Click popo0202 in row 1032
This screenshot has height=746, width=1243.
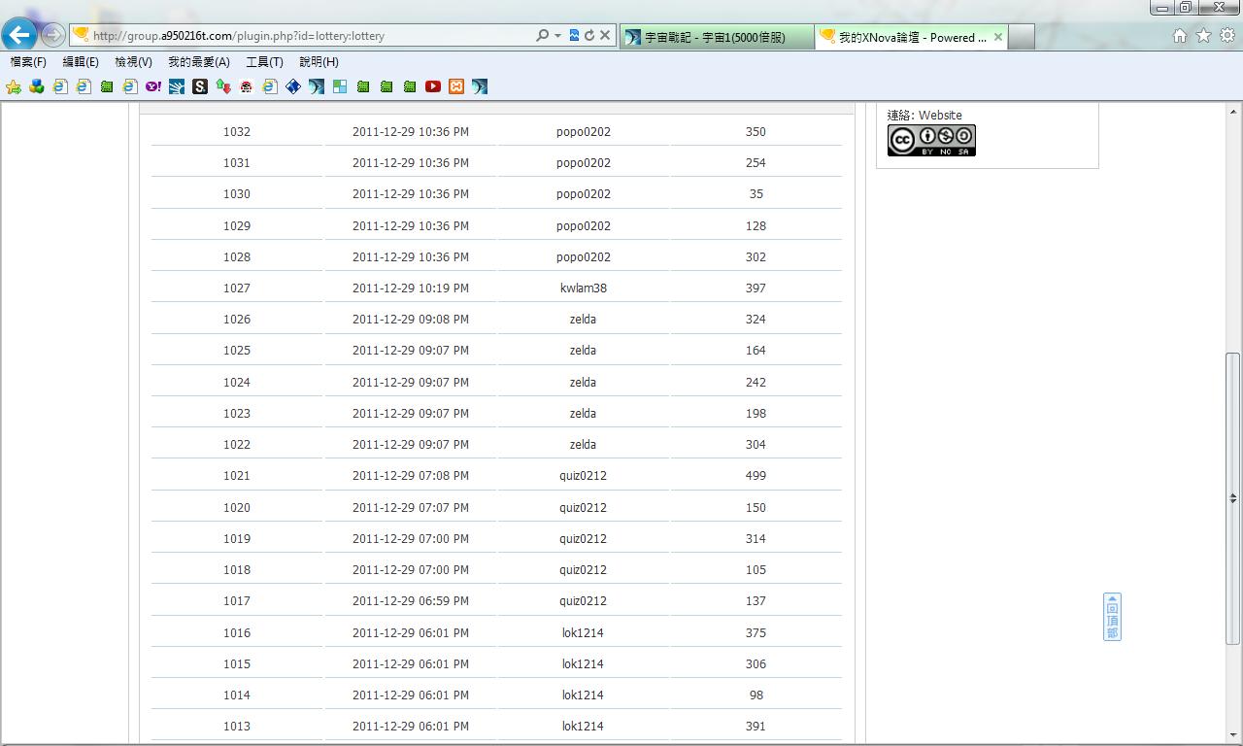(x=584, y=131)
